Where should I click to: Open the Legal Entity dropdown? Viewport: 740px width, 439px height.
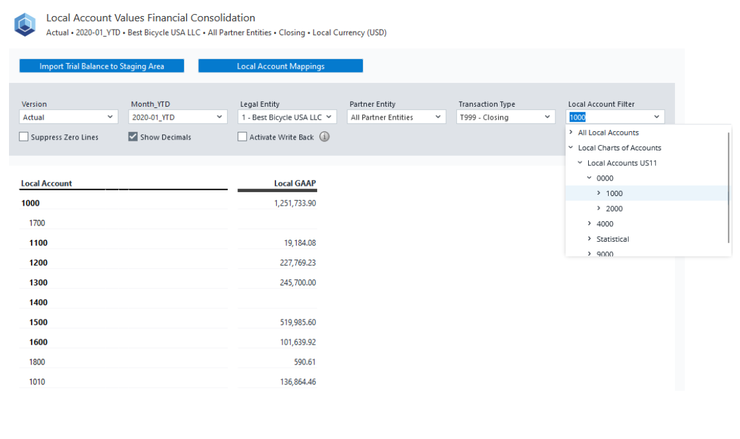(287, 117)
